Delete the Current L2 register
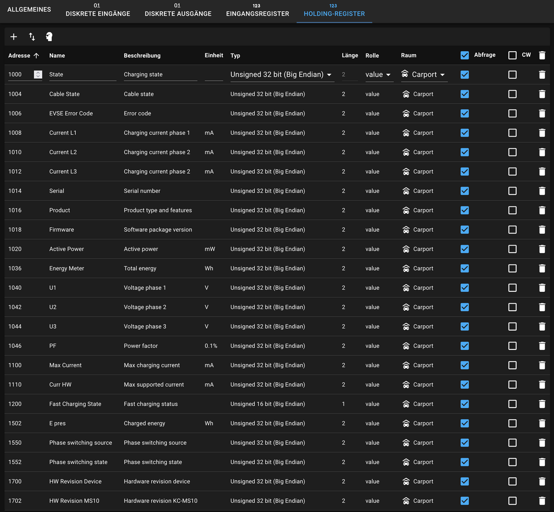 (x=542, y=152)
